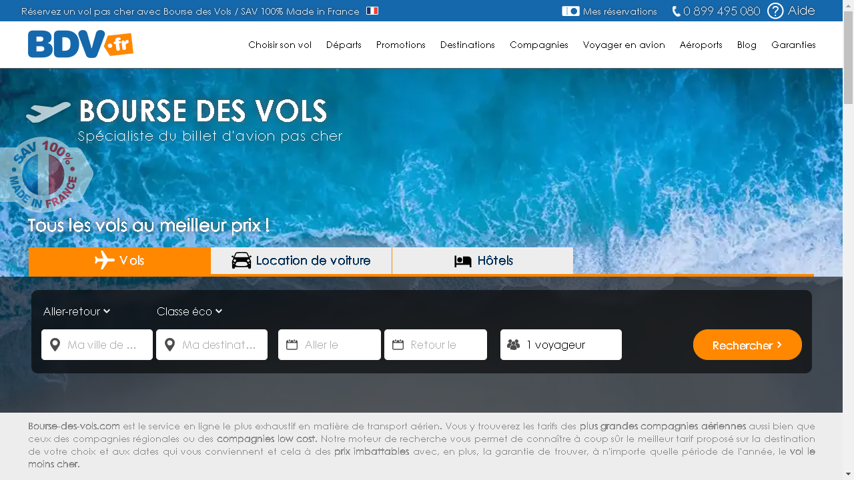Switch to Location de voiture tab
This screenshot has width=854, height=480.
click(301, 261)
